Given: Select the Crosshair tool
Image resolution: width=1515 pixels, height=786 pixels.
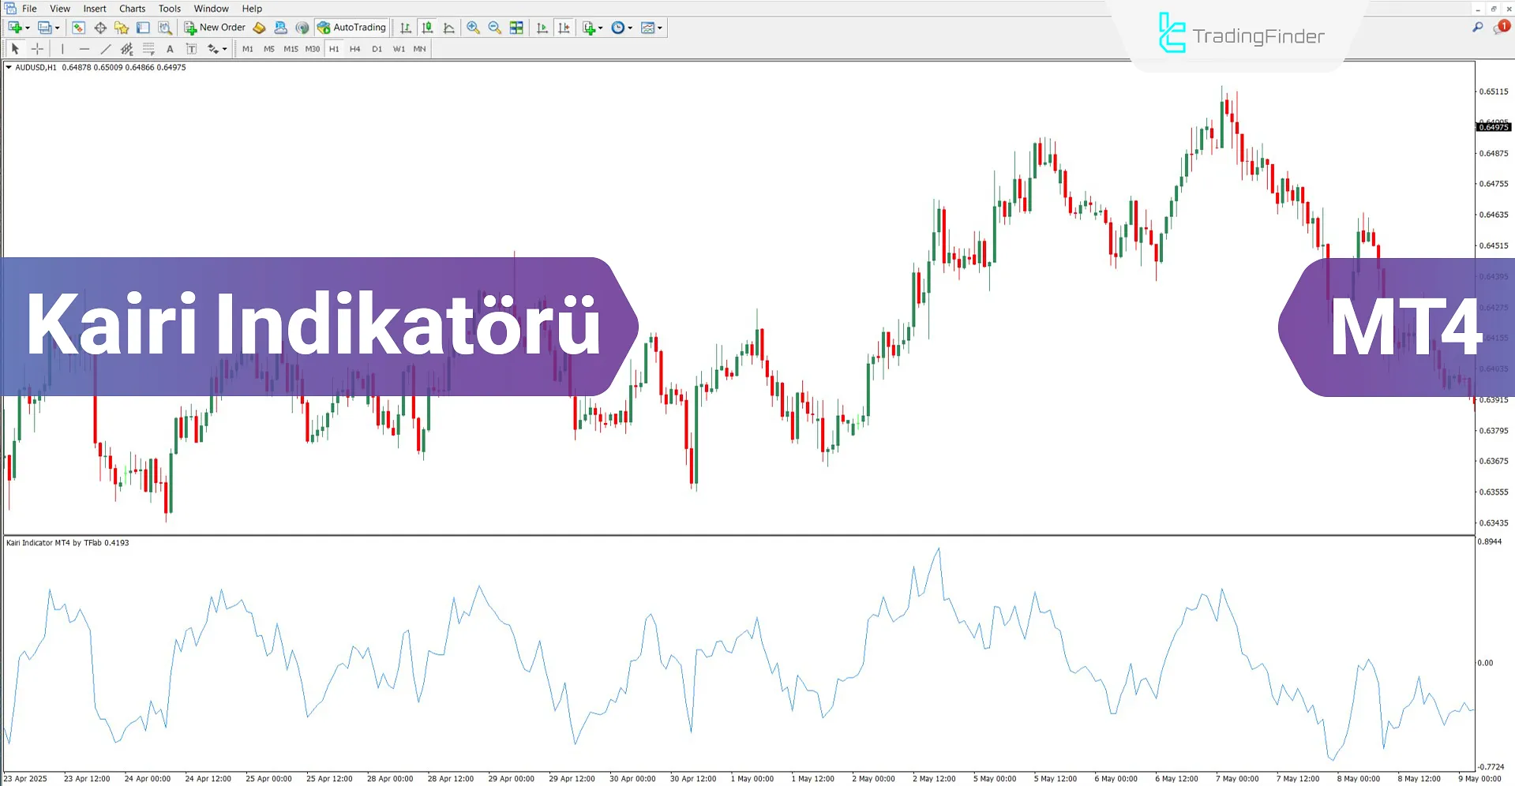Looking at the screenshot, I should coord(37,48).
